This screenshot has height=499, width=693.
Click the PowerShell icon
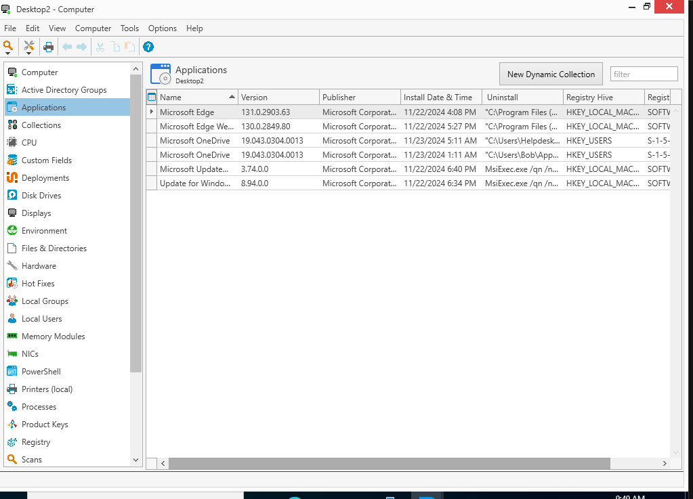[12, 372]
